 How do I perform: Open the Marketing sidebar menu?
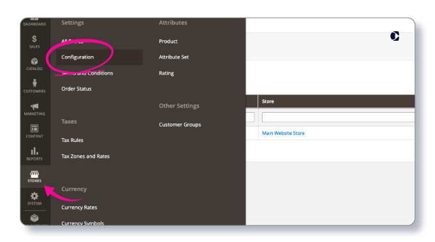coord(34,109)
